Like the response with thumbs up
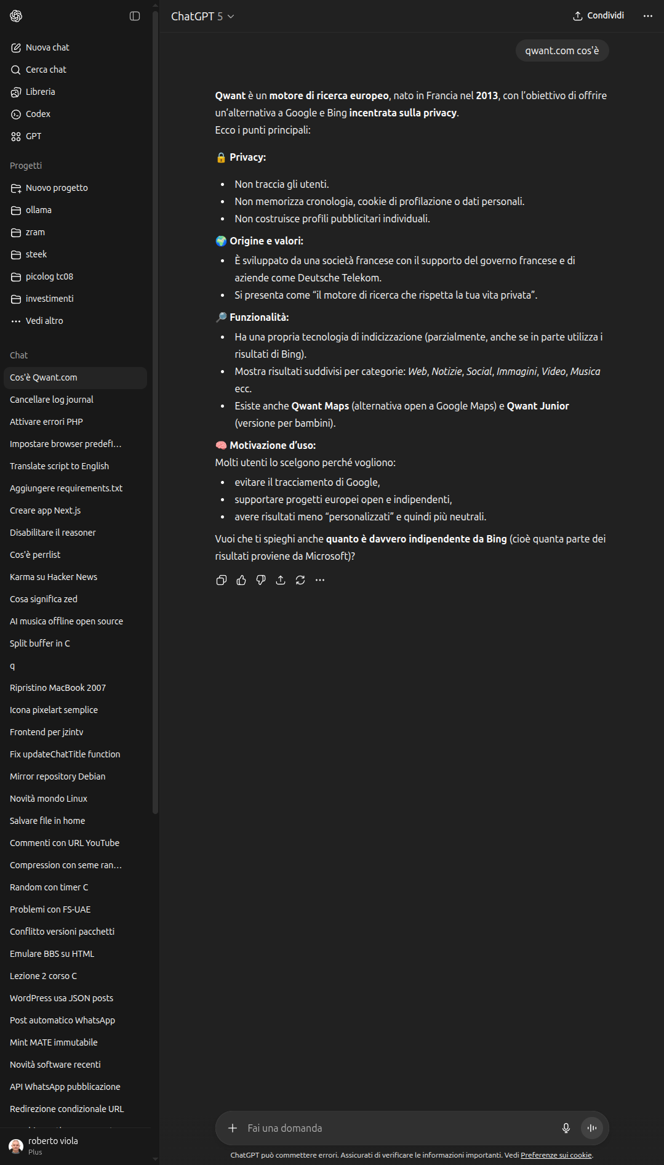This screenshot has width=664, height=1165. (241, 580)
